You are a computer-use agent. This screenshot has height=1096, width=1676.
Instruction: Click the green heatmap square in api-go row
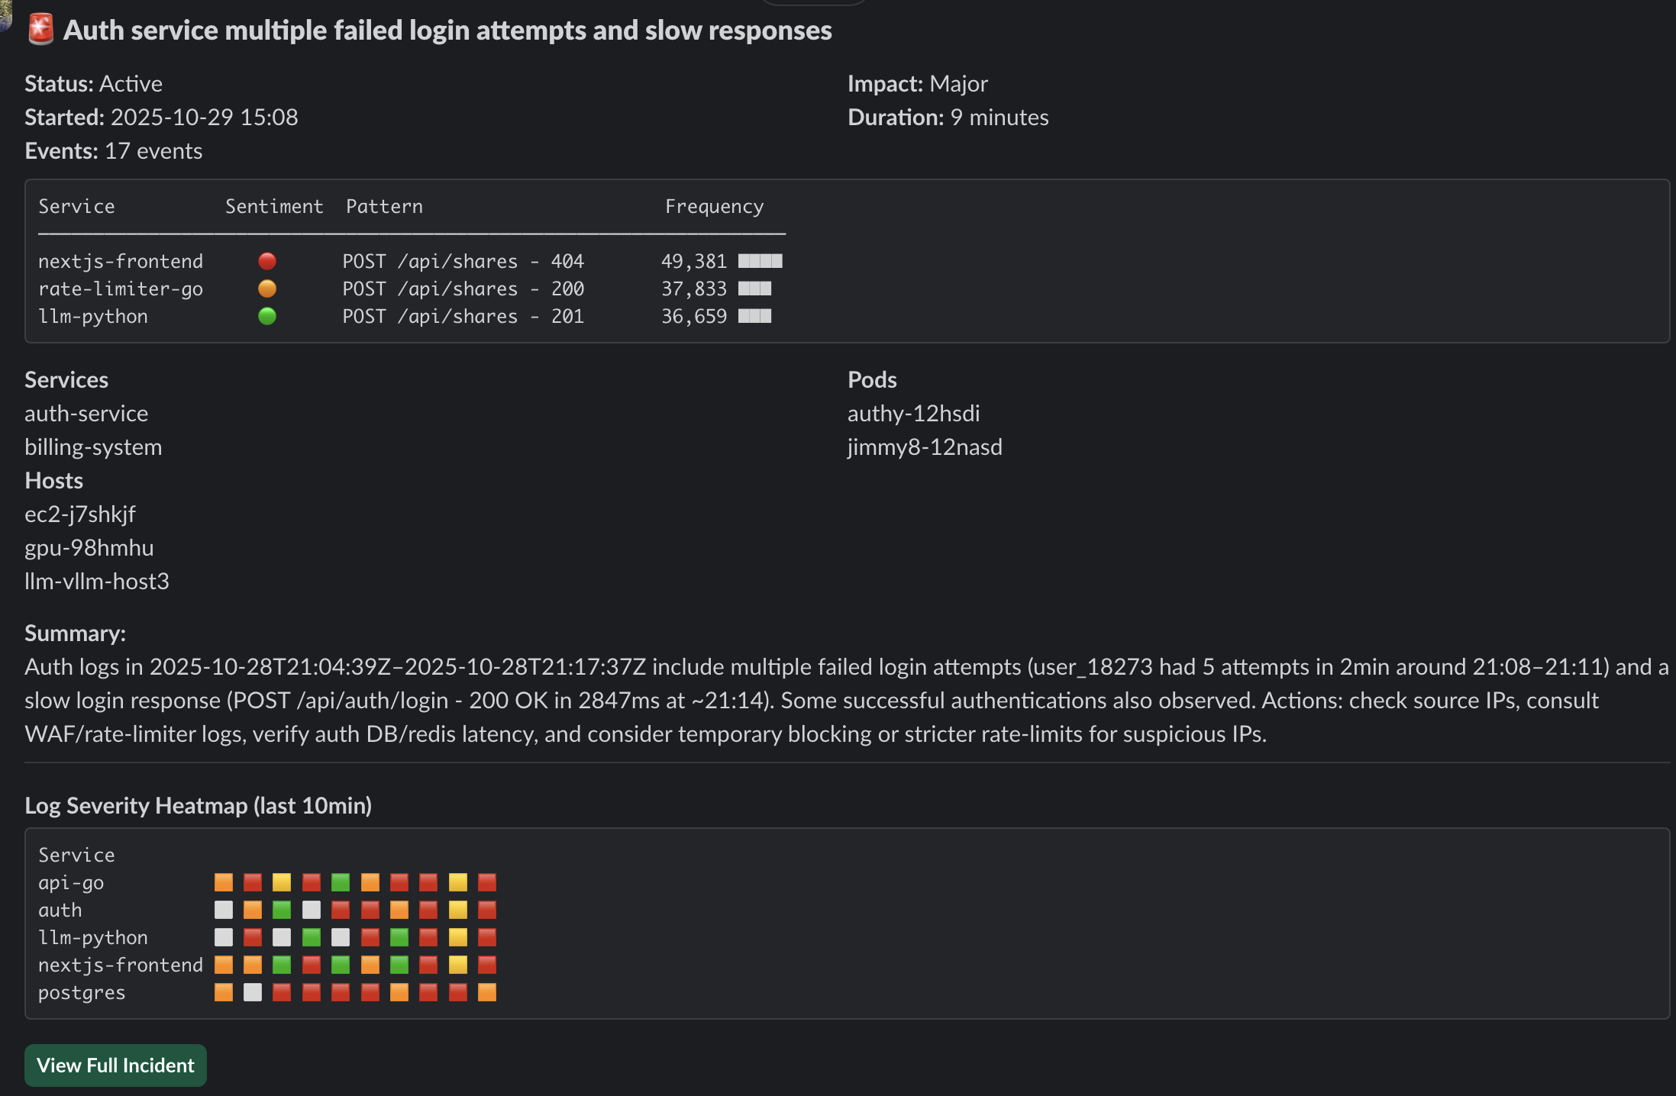point(341,883)
